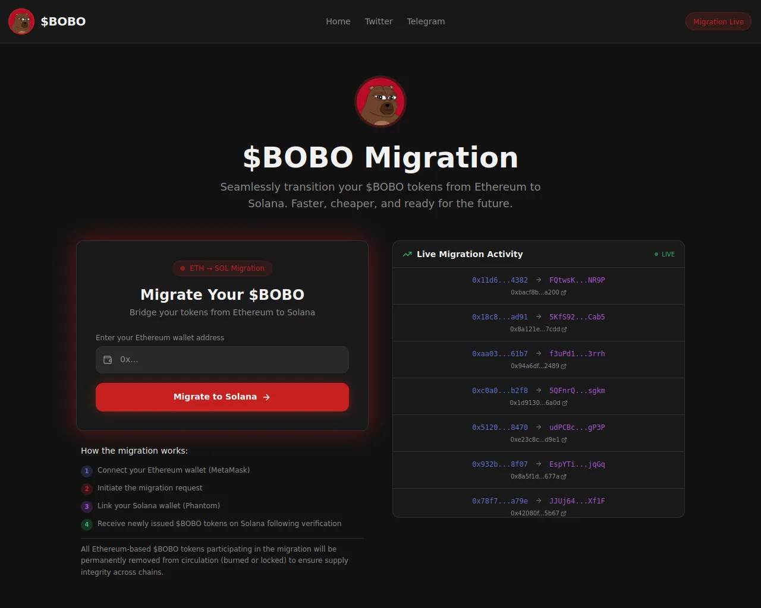
Task: Click the arrow icon after 0x78f7...a79e
Action: pos(539,501)
